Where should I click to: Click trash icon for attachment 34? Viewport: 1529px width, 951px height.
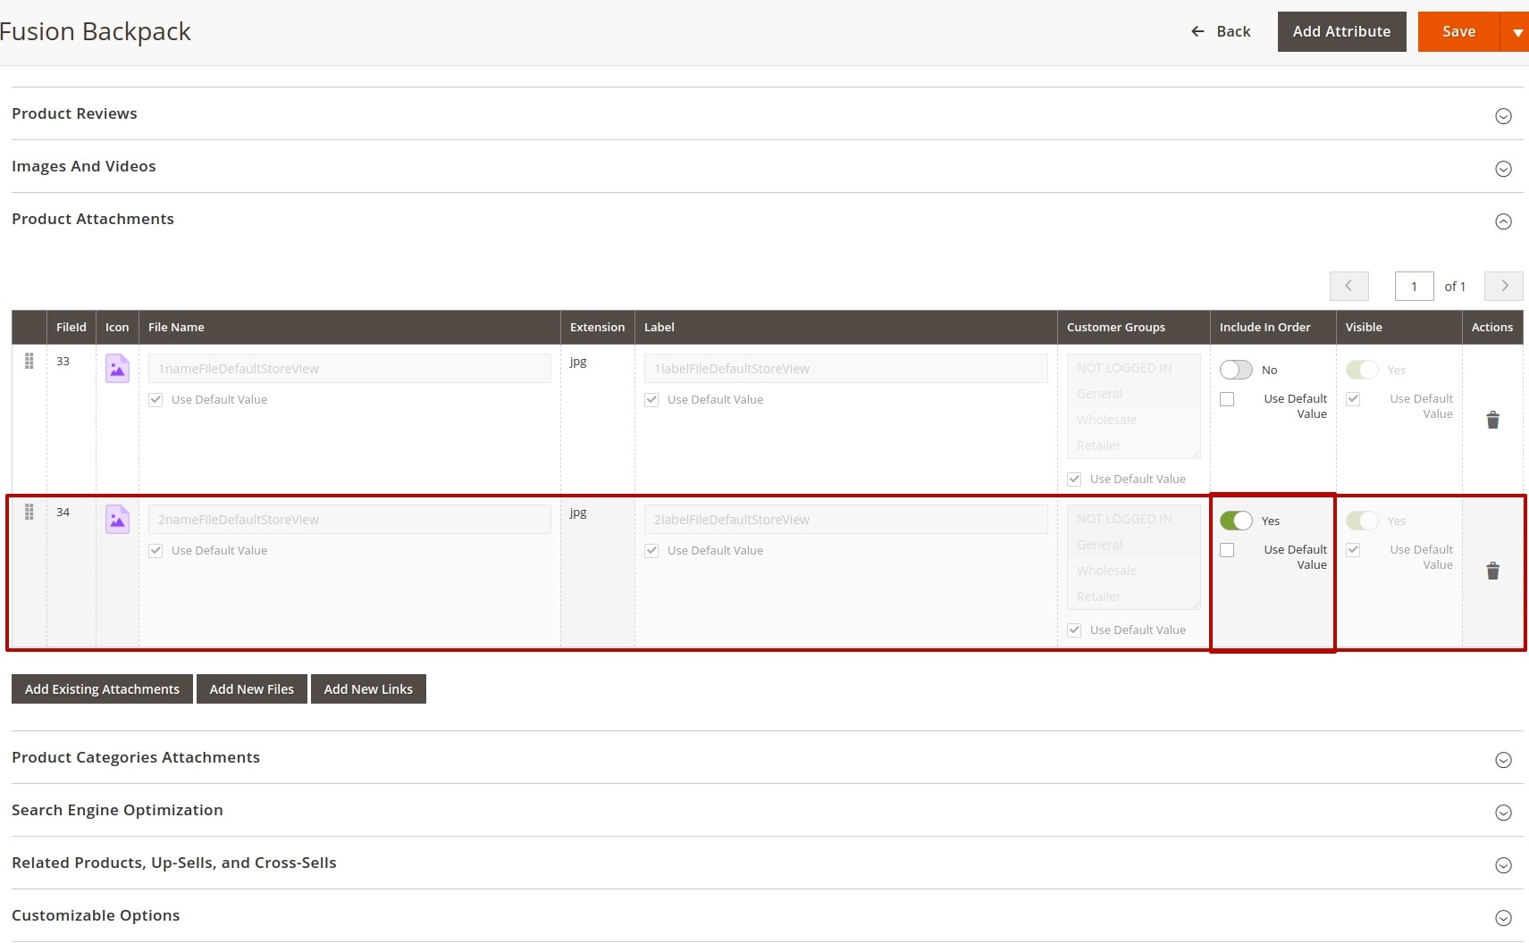click(x=1492, y=571)
